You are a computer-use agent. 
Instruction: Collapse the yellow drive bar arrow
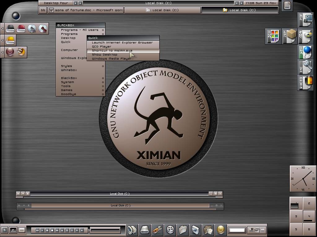[x=2, y=40]
